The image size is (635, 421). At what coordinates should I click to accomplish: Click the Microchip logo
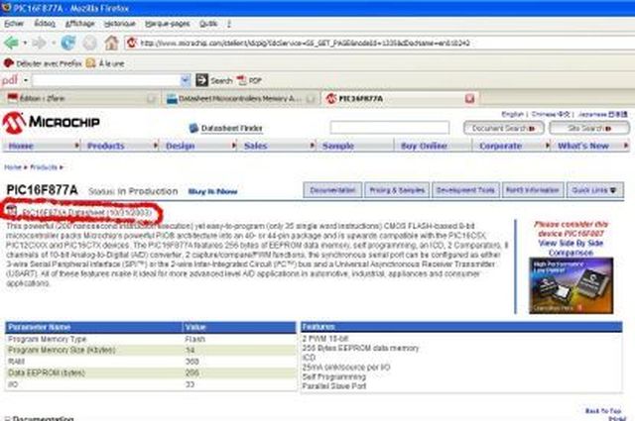tap(51, 122)
